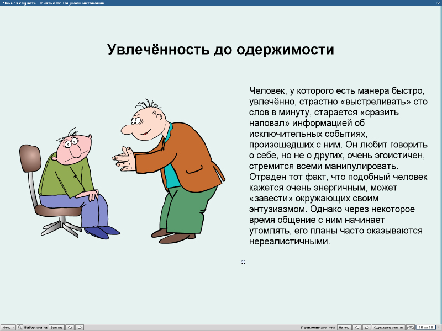Click the small expand icon below the paragraph
This screenshot has width=442, height=331.
243,262
